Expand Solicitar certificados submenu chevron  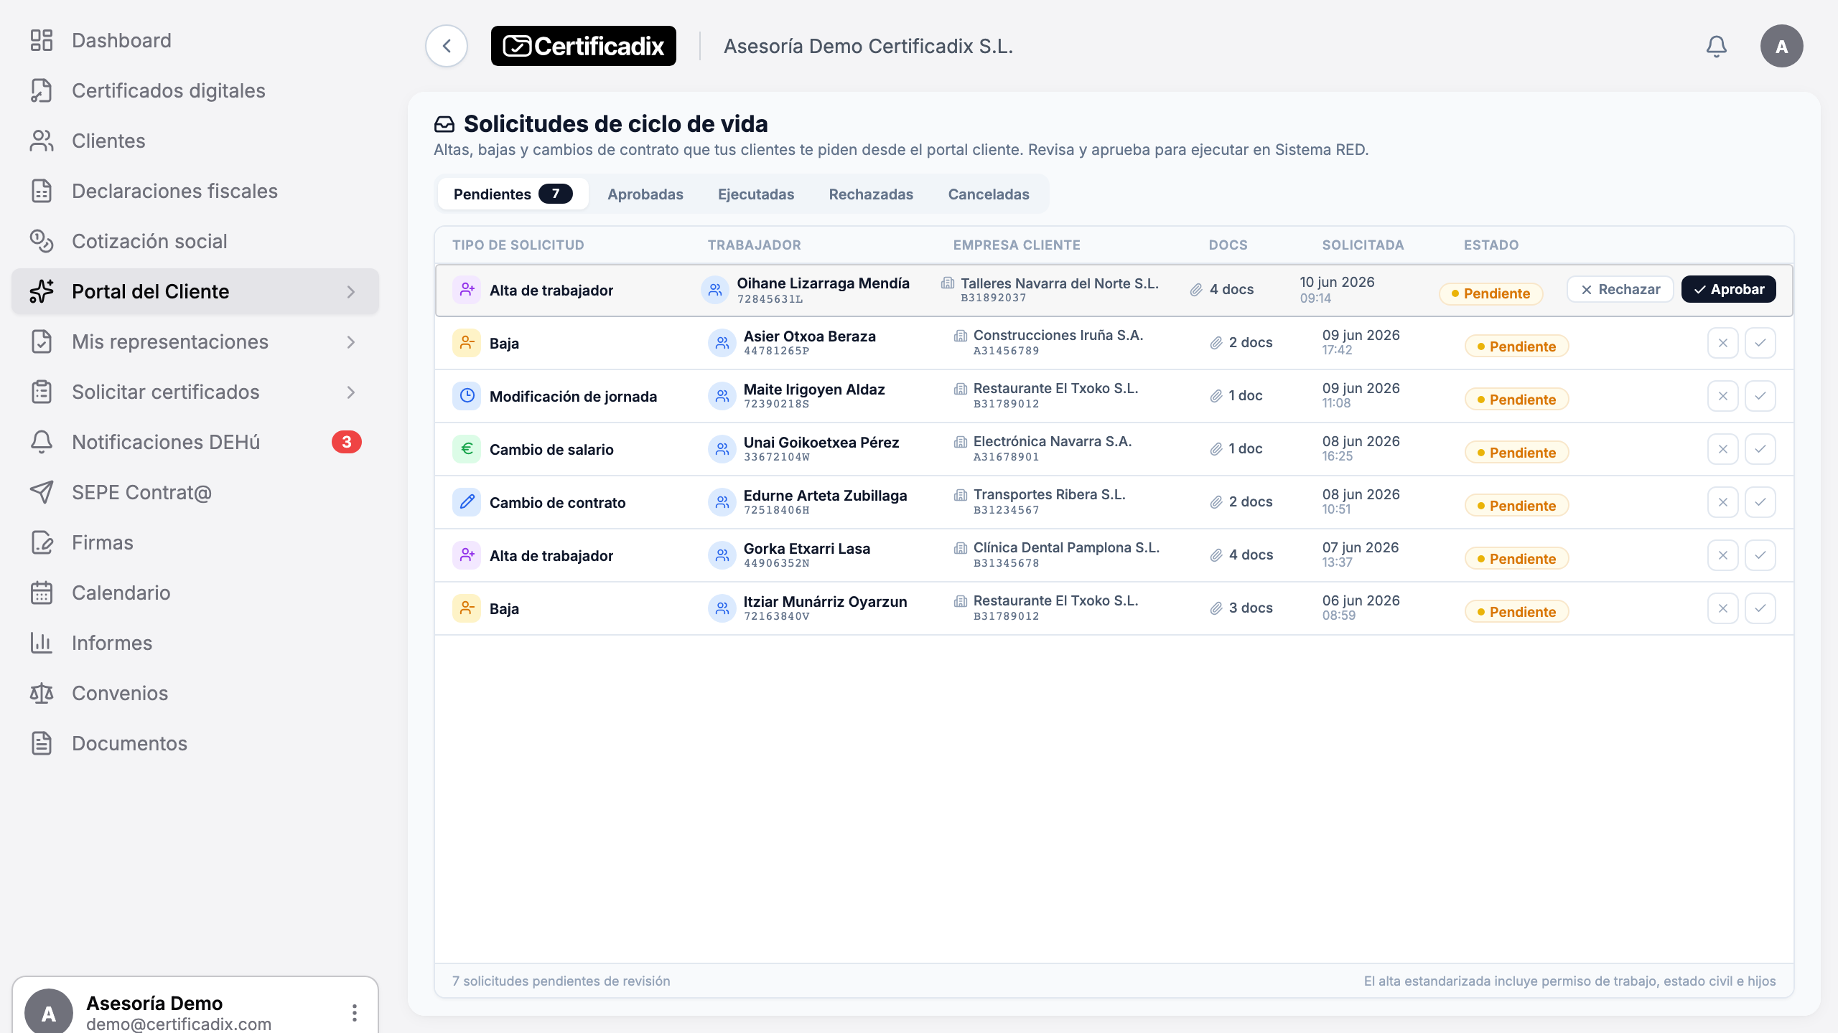tap(351, 392)
